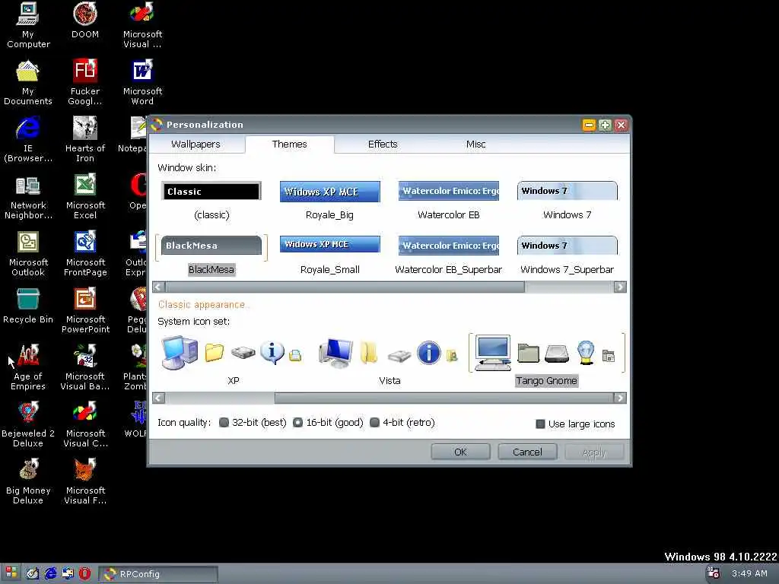Switch to the Effects tab
The height and width of the screenshot is (584, 779).
383,144
